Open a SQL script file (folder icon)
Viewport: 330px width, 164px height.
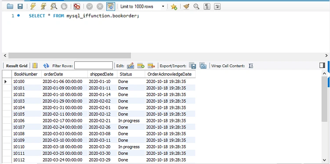click(10, 7)
